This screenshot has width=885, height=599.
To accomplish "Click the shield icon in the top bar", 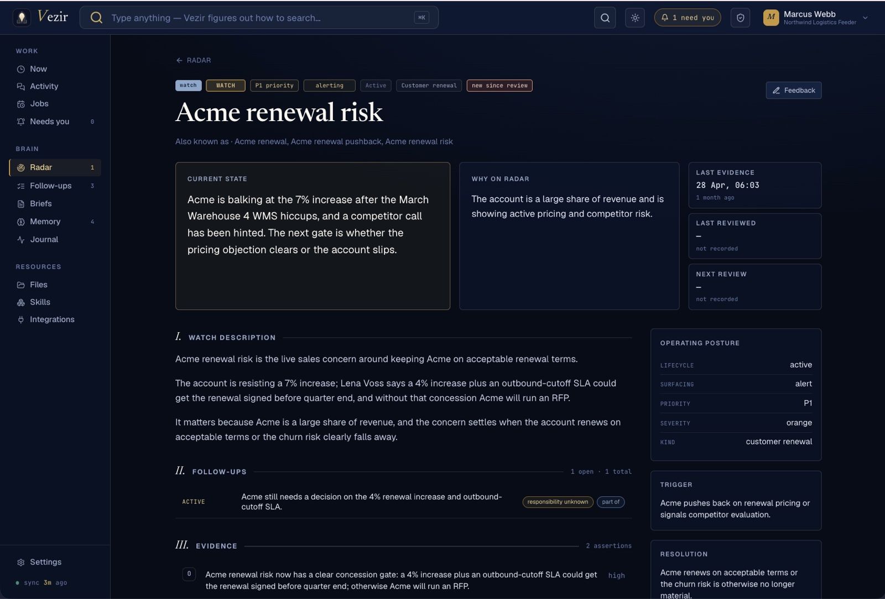I will [x=740, y=18].
